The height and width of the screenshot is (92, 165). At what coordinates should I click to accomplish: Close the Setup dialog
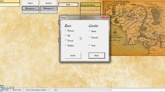point(105,17)
